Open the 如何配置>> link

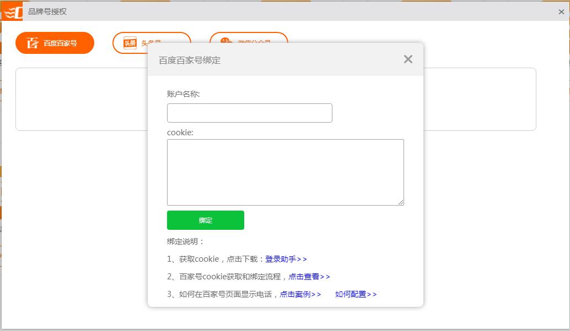point(356,294)
